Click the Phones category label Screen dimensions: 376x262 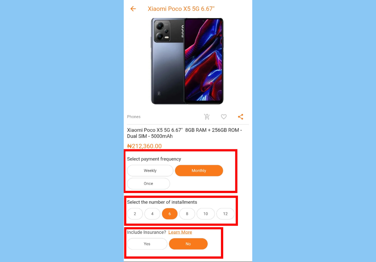coord(134,117)
